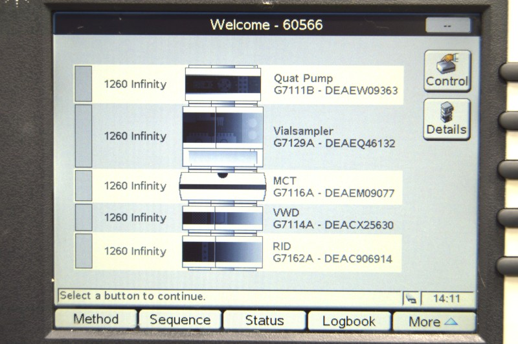Click the RID status indicator box

coord(84,251)
